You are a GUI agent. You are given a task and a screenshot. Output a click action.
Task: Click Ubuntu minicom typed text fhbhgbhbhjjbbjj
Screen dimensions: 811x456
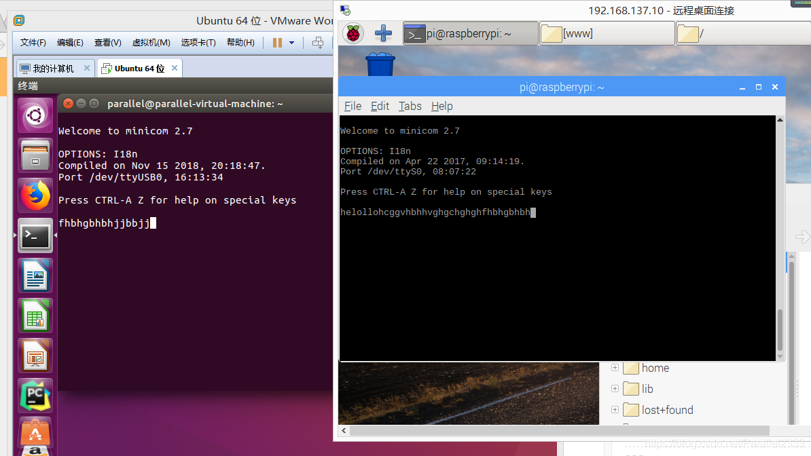click(104, 223)
